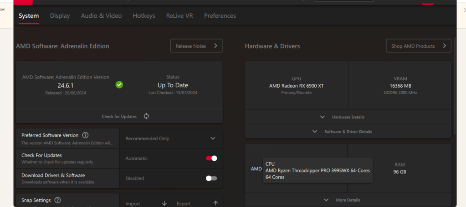Enable Download Drivers & Software switch
Screen dimensions: 466x207
point(211,178)
